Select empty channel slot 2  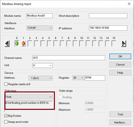[30, 43]
